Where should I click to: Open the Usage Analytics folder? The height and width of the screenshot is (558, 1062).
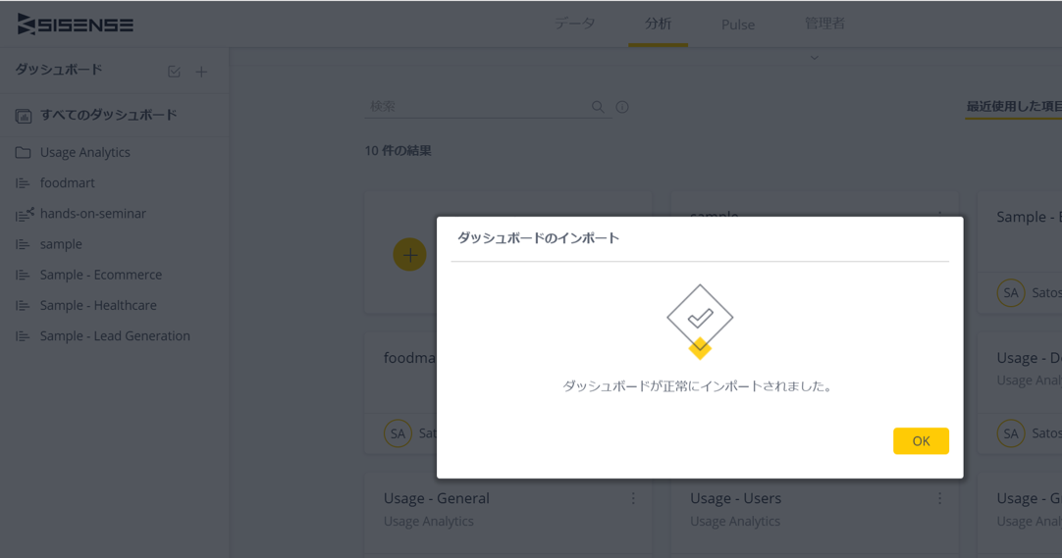coord(84,152)
